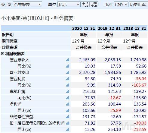Open chart icon for 营业利润 同比(%) row
Viewport: 148px width, 133px height.
68,85
